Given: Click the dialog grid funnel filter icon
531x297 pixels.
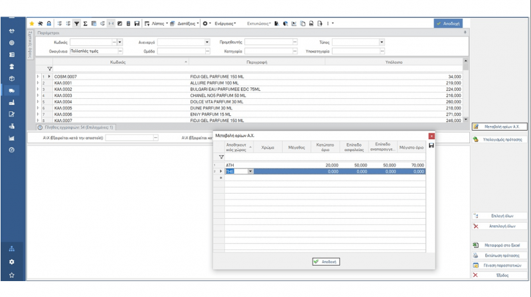Looking at the screenshot, I should click(221, 157).
